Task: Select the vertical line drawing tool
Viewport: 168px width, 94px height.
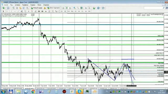Action: click(11, 11)
